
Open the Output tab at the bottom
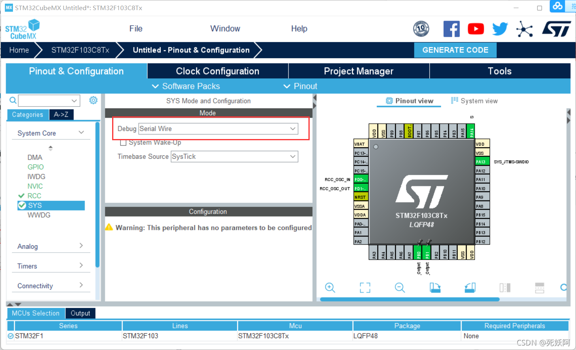(80, 313)
